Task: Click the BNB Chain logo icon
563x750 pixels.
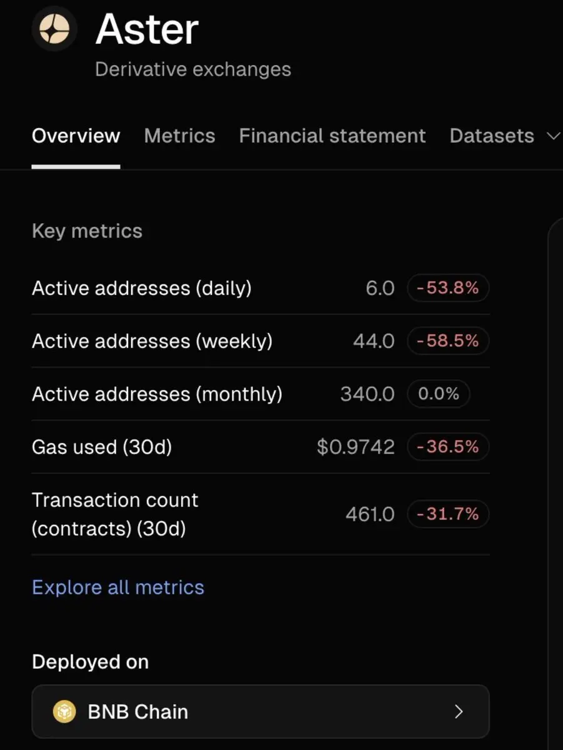Action: (x=64, y=711)
